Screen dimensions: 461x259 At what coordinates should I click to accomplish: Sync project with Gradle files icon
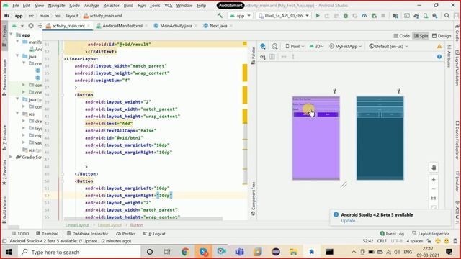(x=416, y=16)
